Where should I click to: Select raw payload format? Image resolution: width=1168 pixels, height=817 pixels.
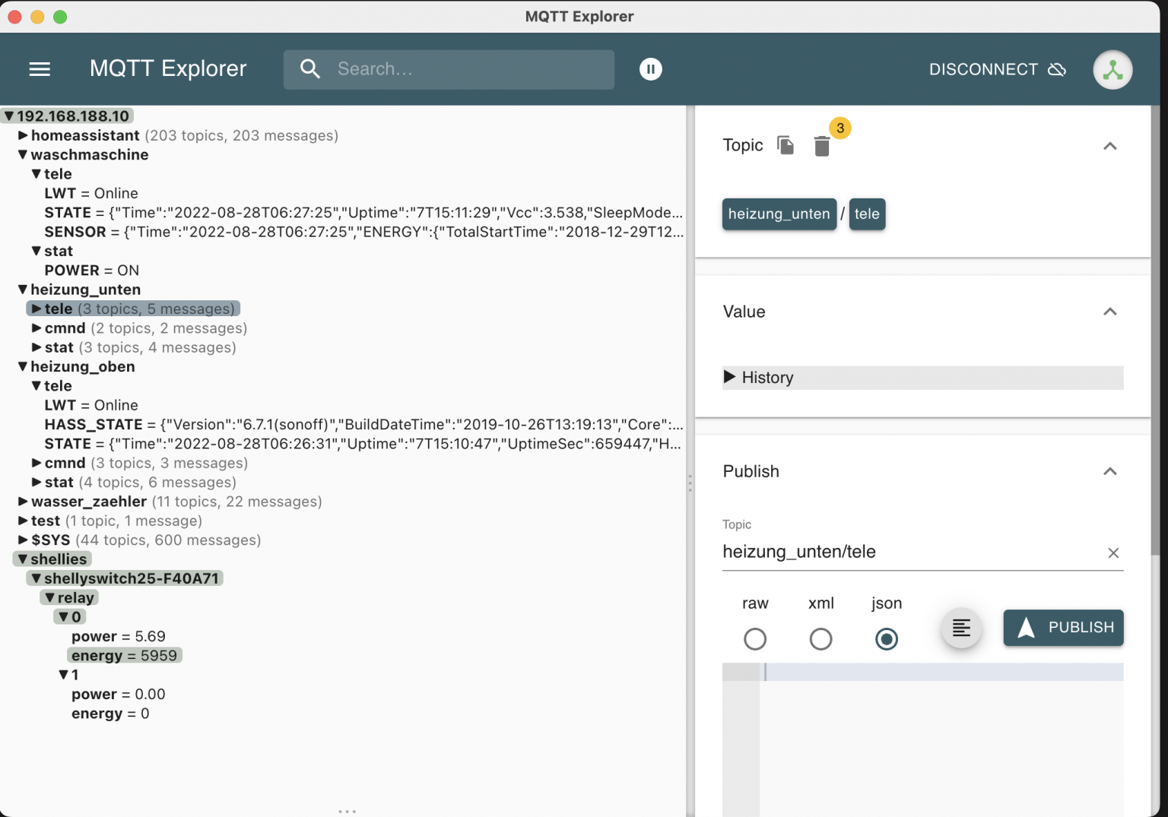755,639
